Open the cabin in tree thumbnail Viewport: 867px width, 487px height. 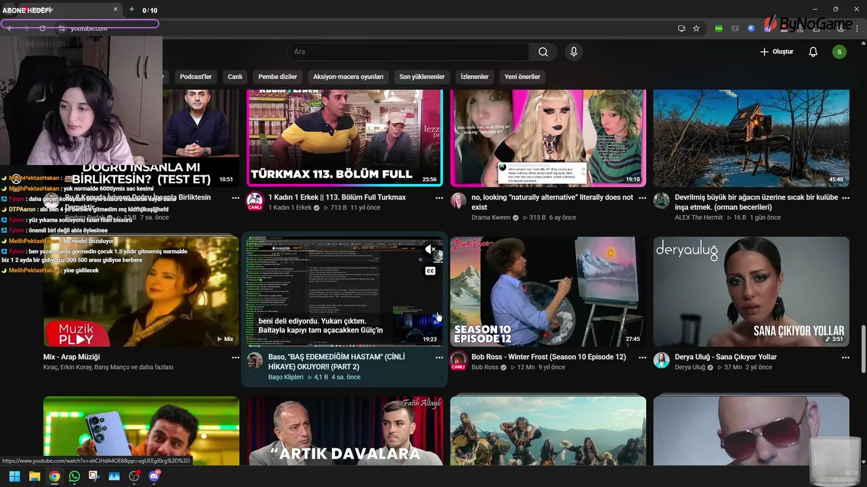click(x=751, y=138)
